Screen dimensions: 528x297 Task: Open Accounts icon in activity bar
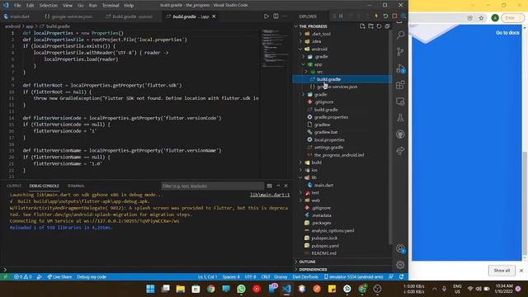(x=400, y=249)
